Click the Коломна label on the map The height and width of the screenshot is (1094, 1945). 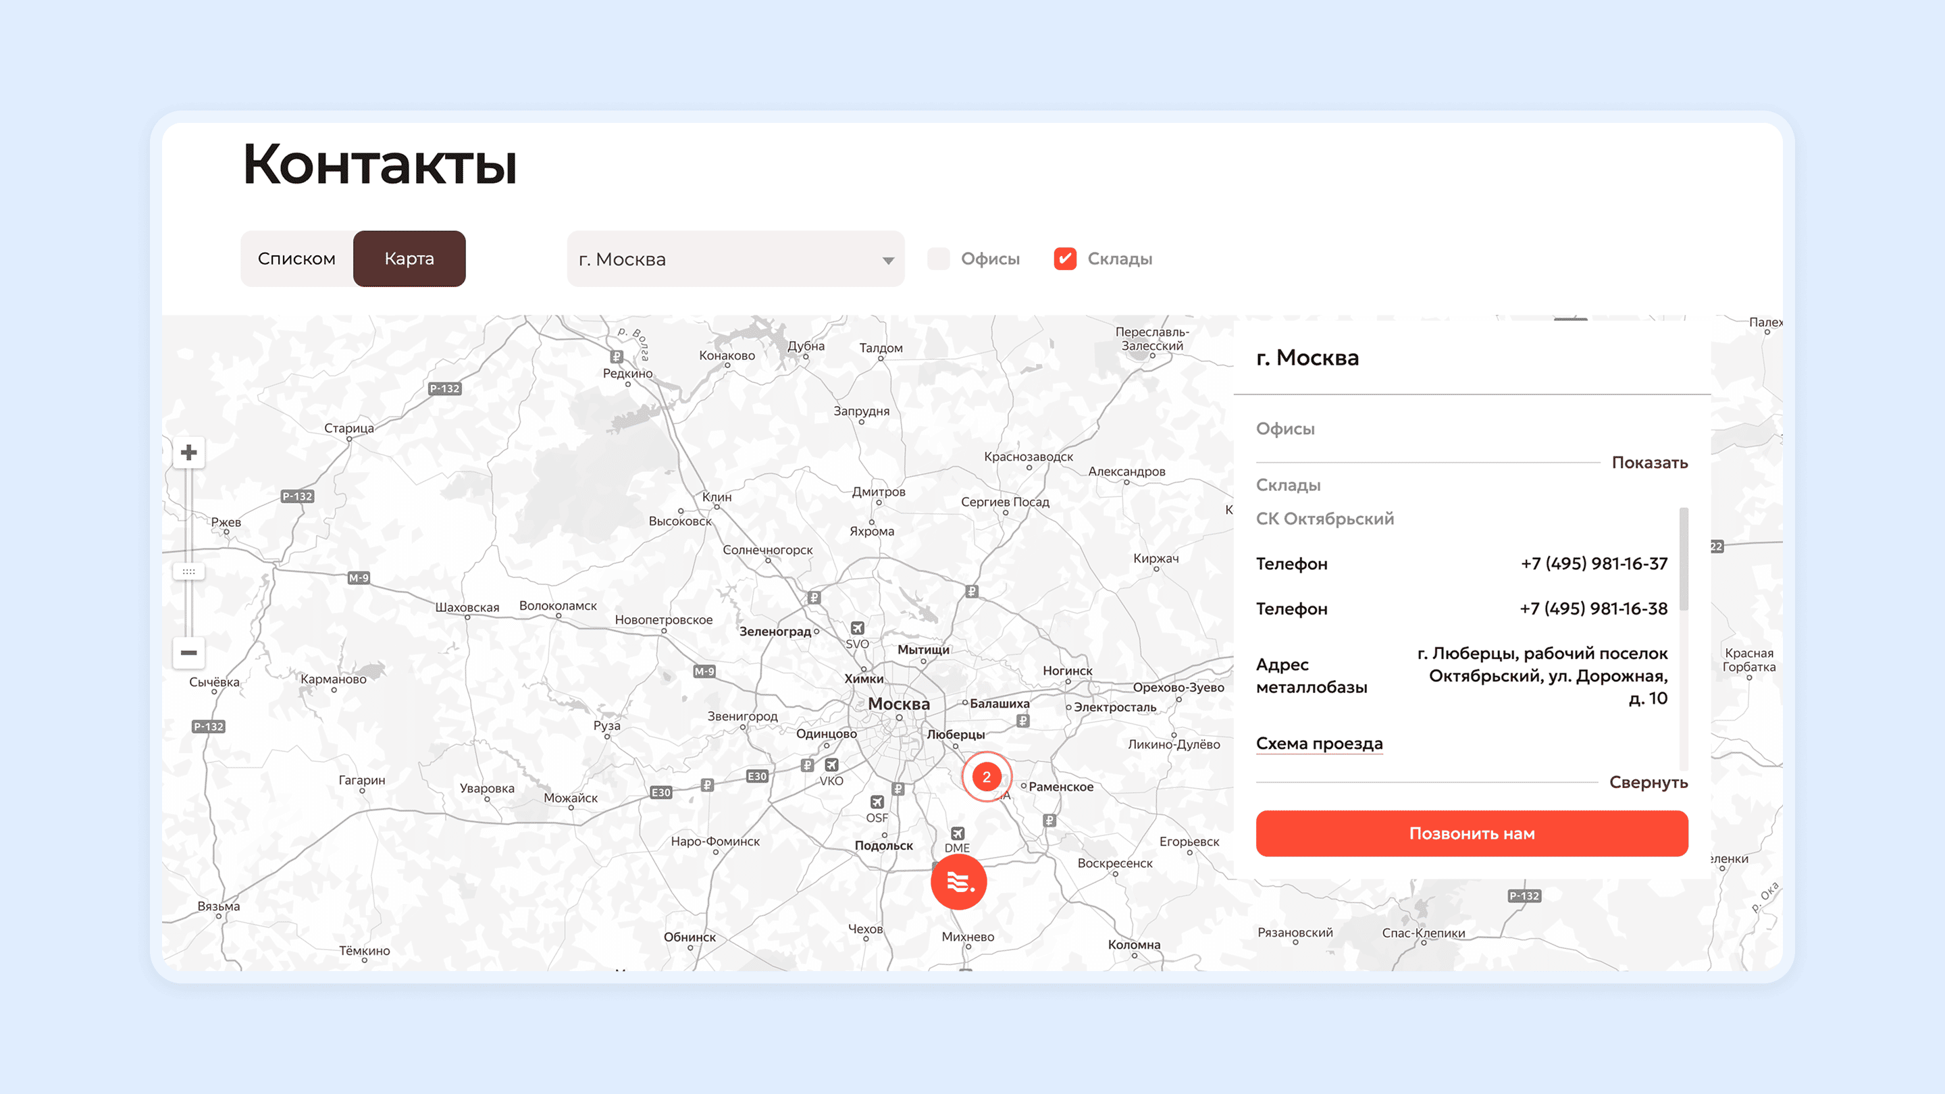pyautogui.click(x=1134, y=945)
